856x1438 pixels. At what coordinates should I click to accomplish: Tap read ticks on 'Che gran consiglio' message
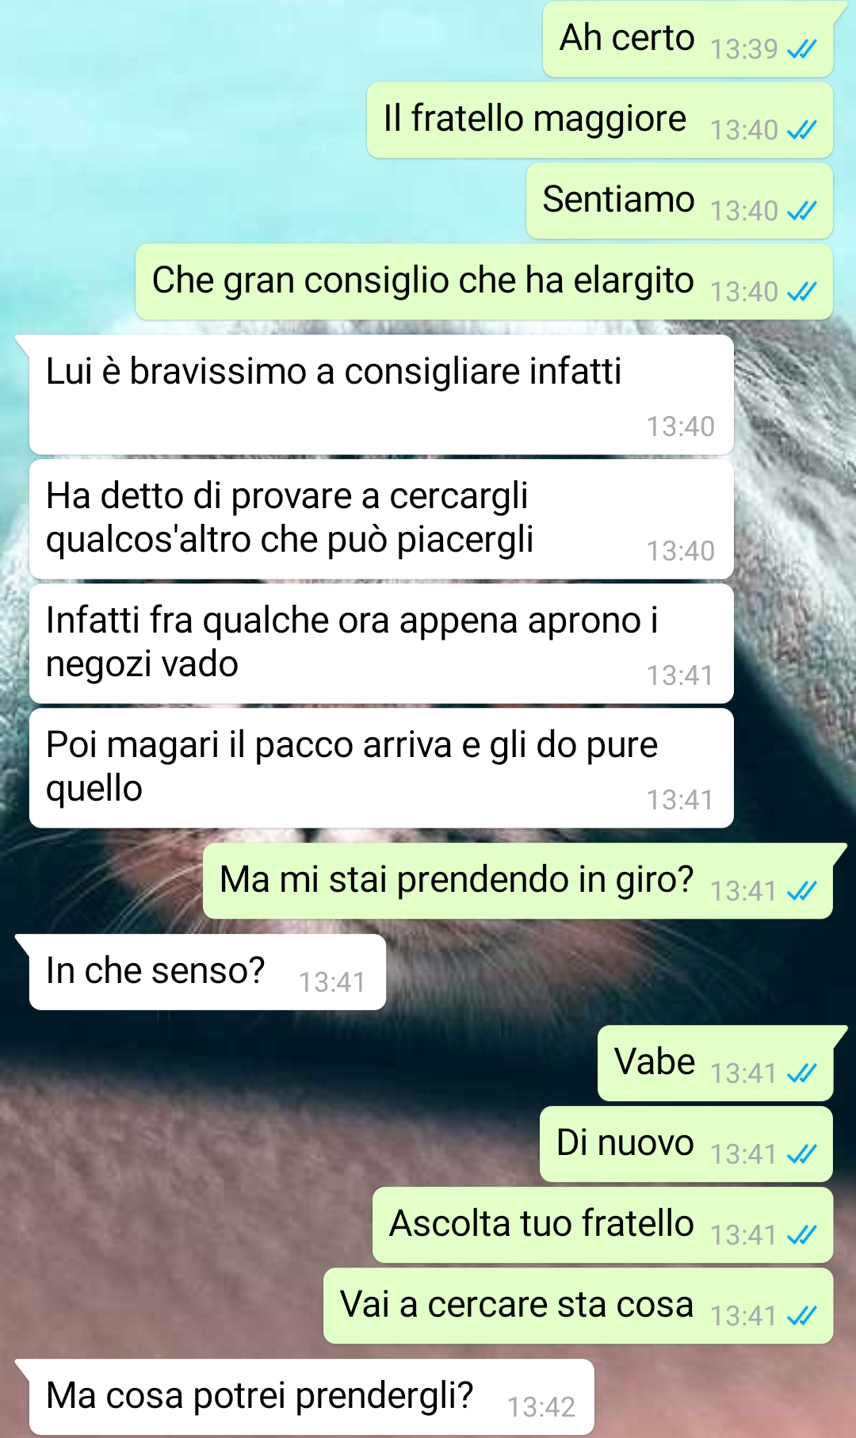click(801, 292)
